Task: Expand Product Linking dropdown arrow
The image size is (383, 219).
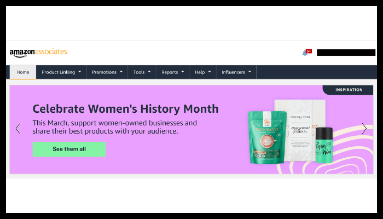Action: [80, 72]
